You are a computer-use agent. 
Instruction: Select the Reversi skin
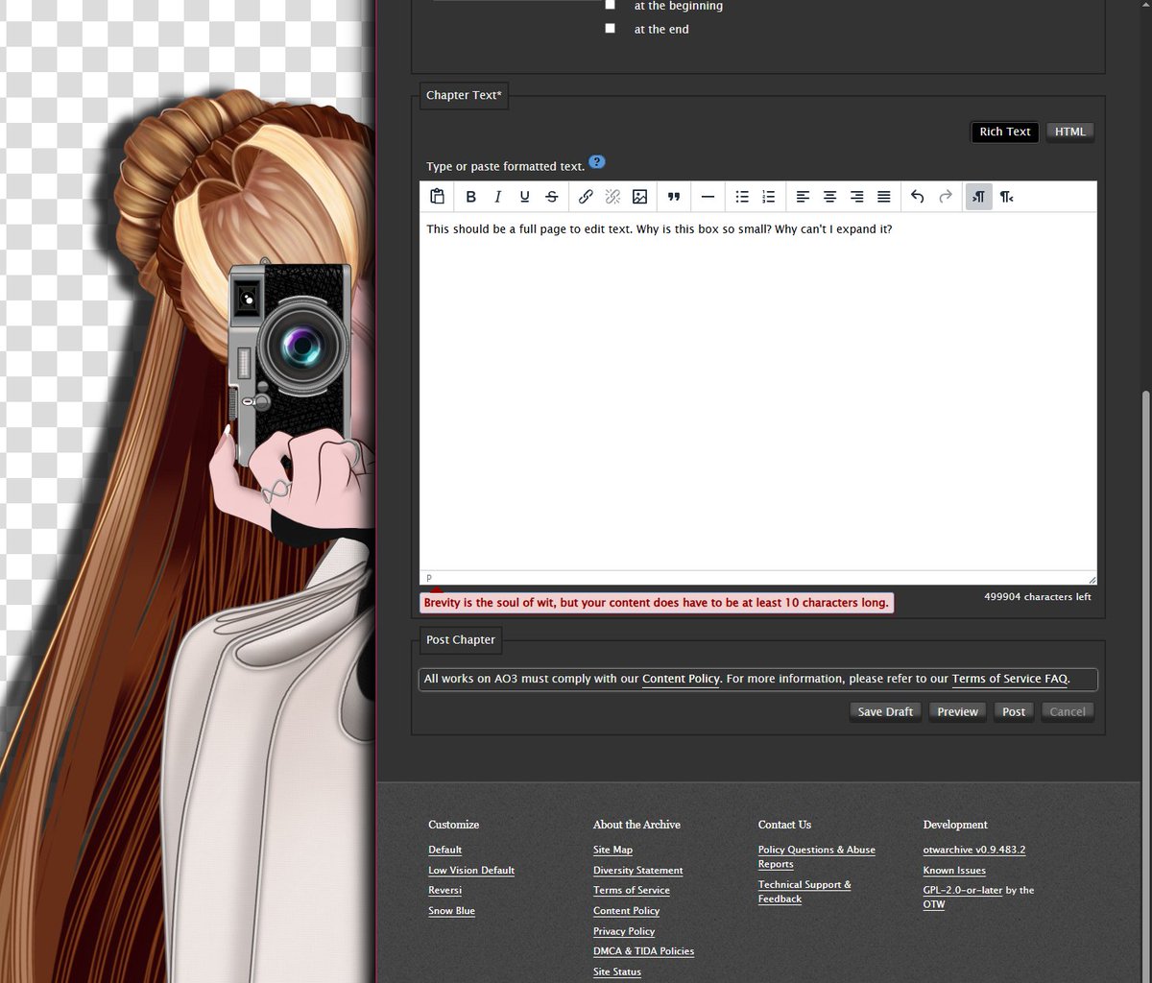444,891
